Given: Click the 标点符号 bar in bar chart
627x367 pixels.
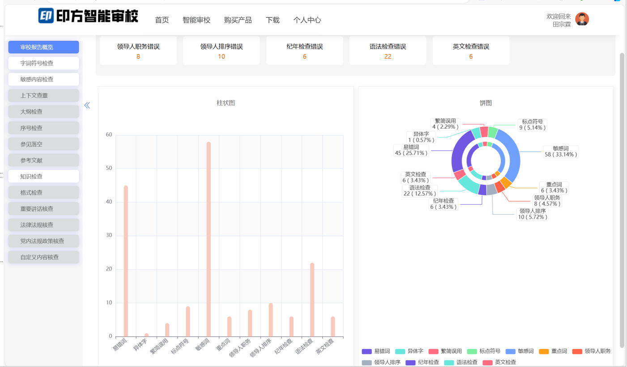Looking at the screenshot, I should pos(188,321).
